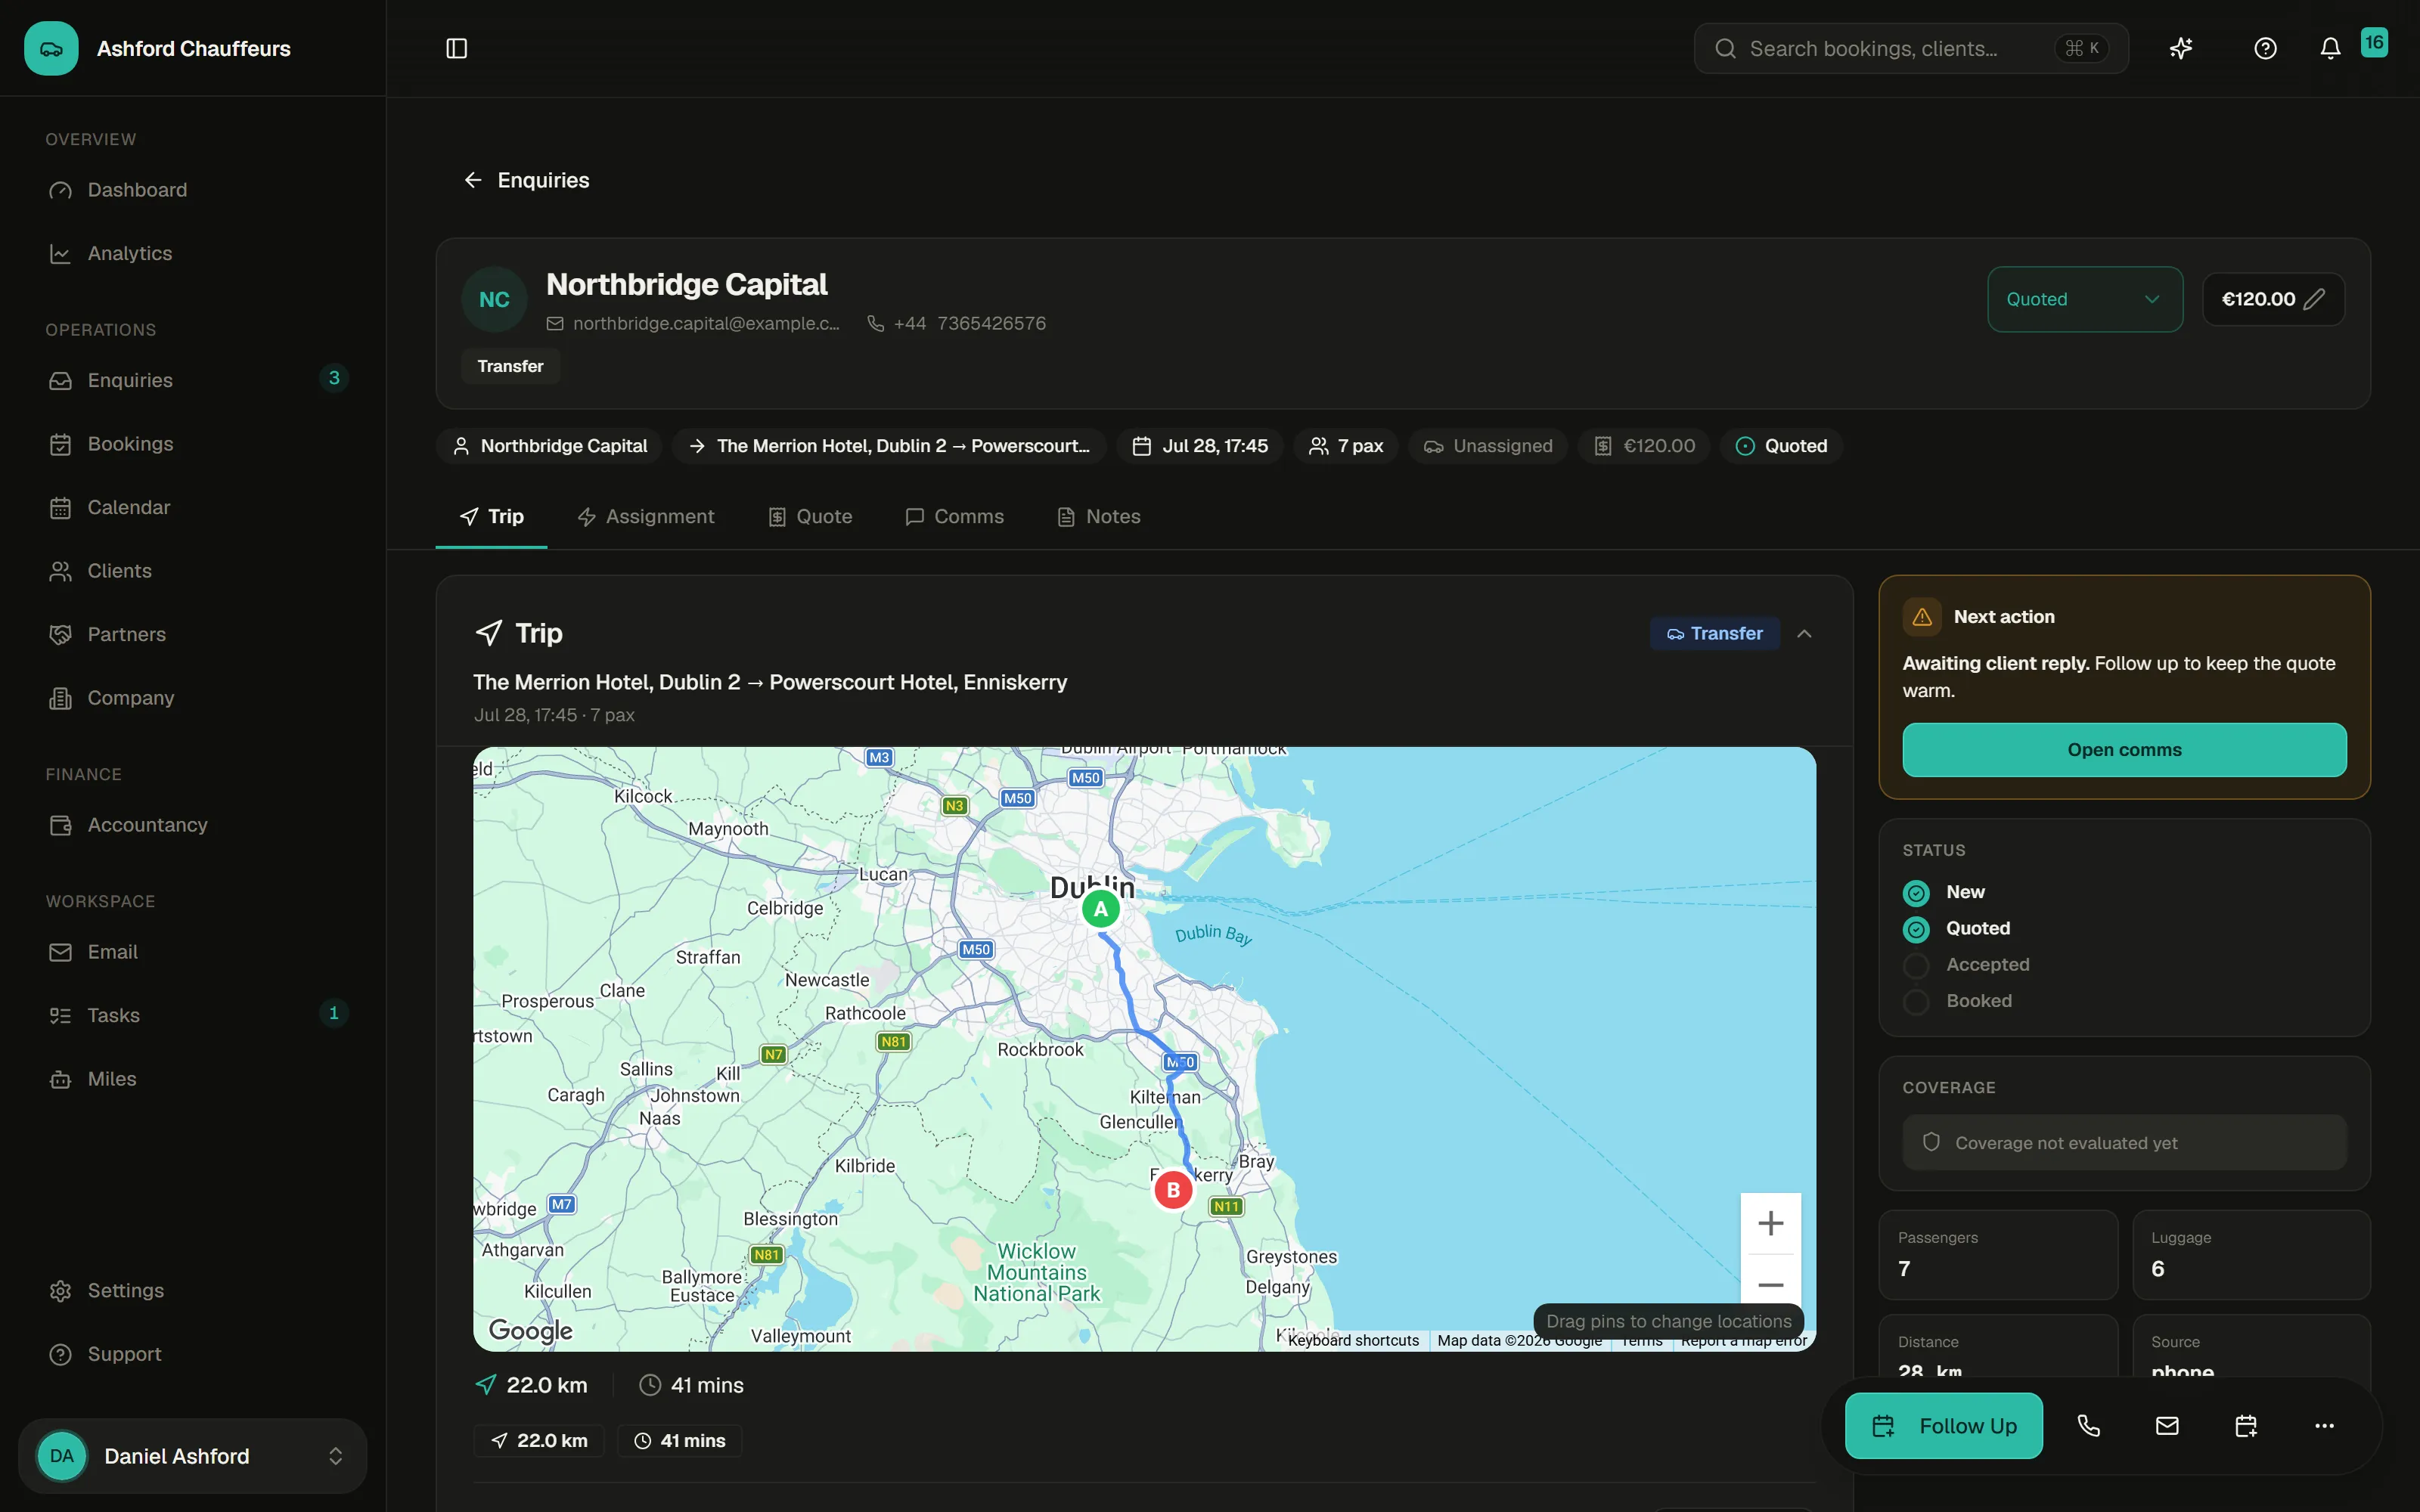This screenshot has width=2420, height=1512.
Task: Click the Passengers 7 card
Action: (1997, 1255)
